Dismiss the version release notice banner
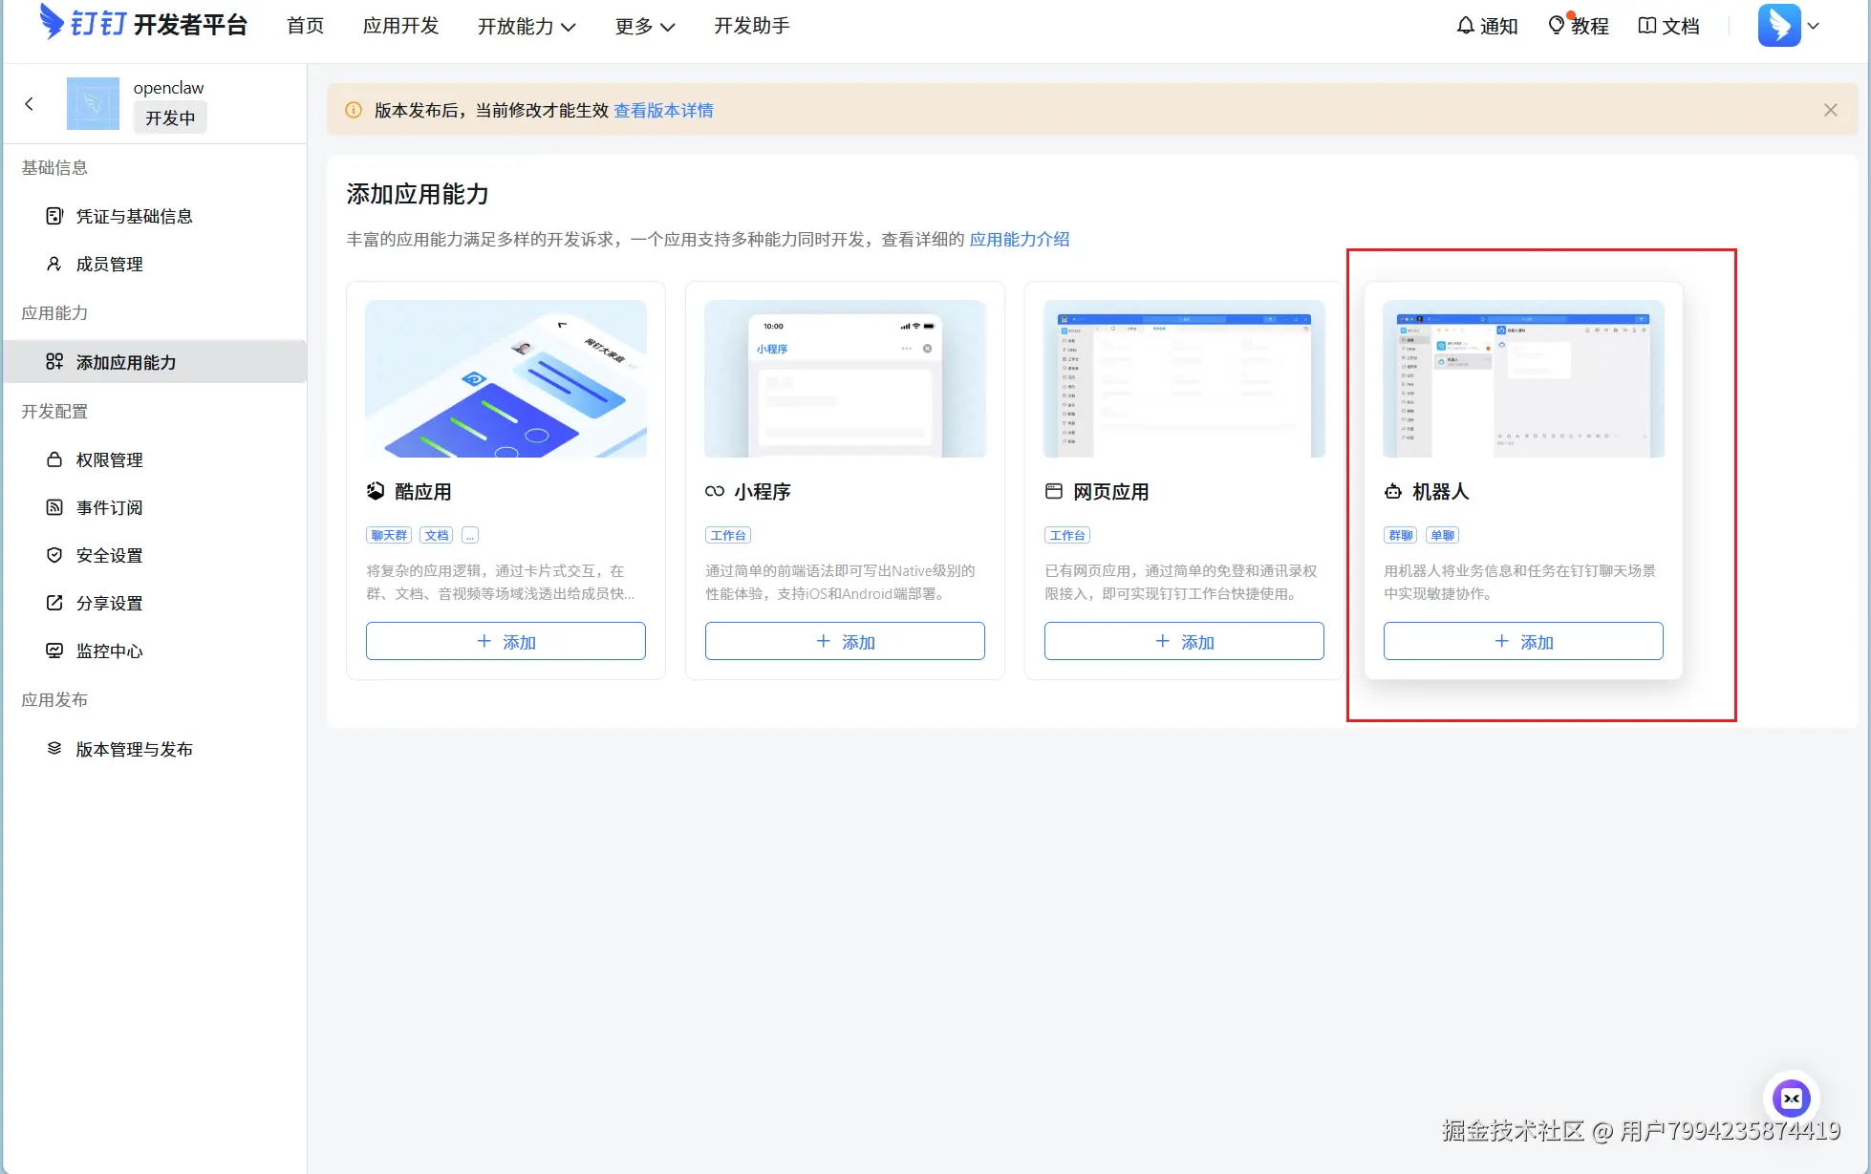This screenshot has width=1871, height=1174. click(x=1831, y=109)
